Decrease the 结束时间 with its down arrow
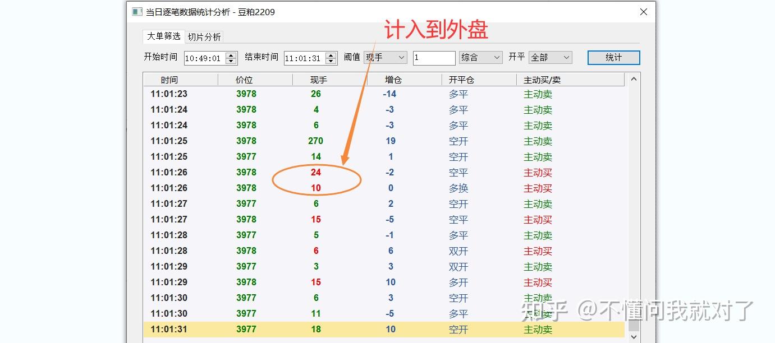 (x=331, y=61)
